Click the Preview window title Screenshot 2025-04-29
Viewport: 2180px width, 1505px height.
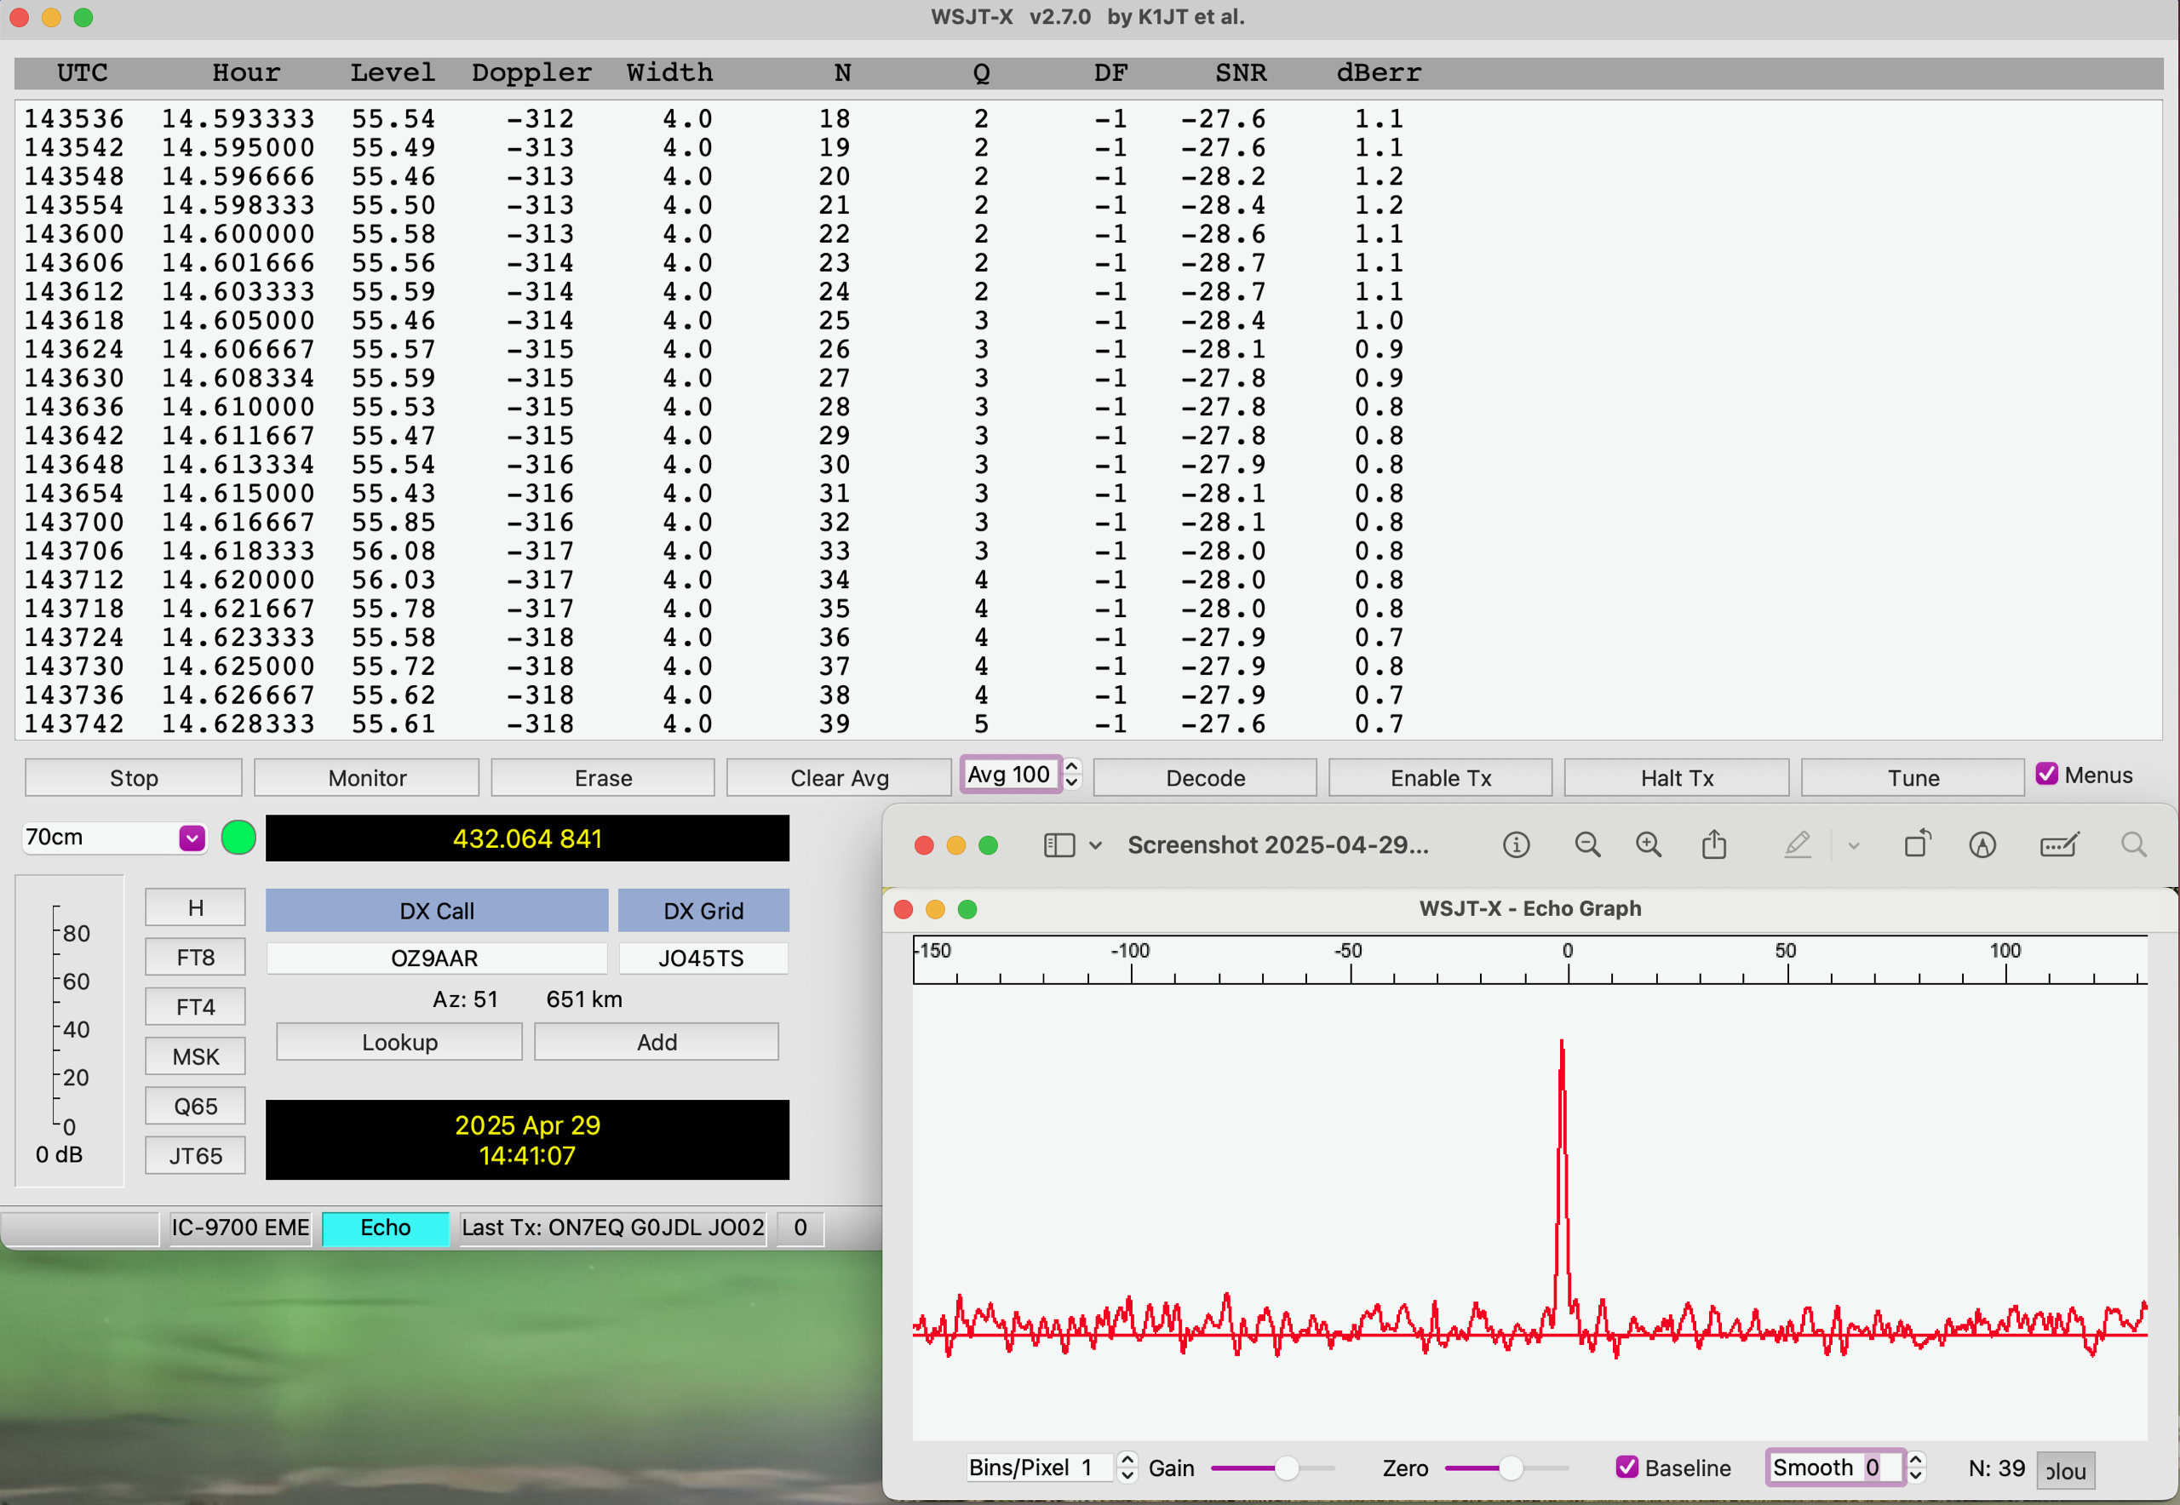point(1277,845)
